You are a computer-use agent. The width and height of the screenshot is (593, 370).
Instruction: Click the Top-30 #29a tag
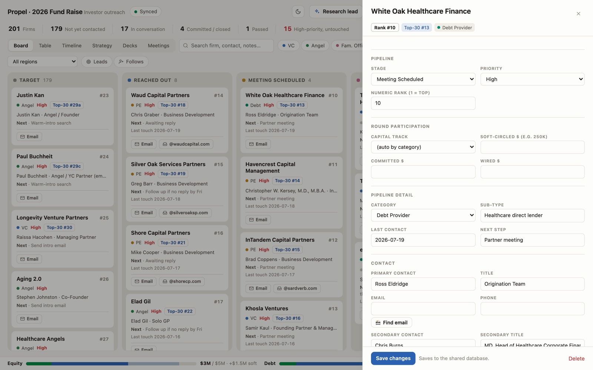67,105
